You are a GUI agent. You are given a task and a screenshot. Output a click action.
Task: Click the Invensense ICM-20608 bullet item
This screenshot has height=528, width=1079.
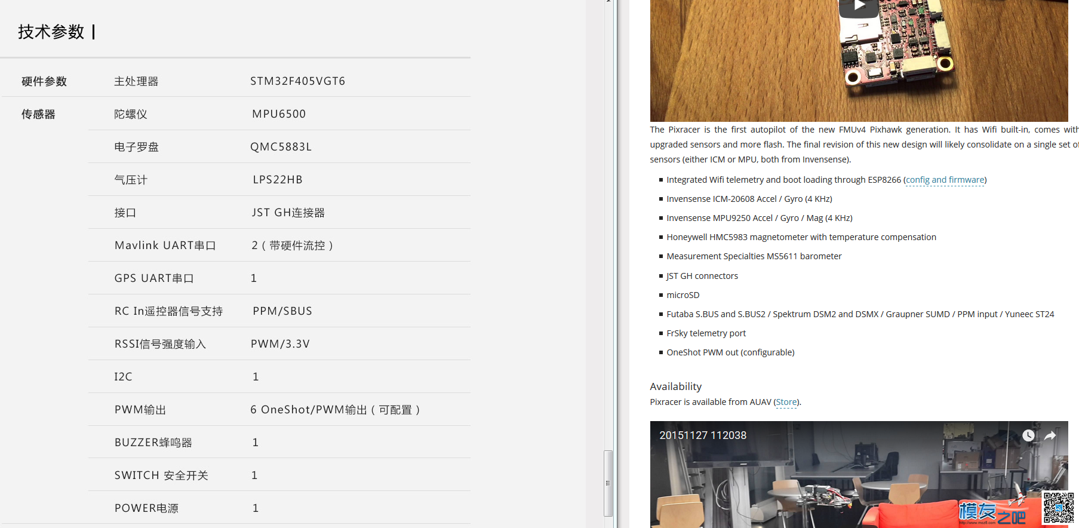point(749,199)
